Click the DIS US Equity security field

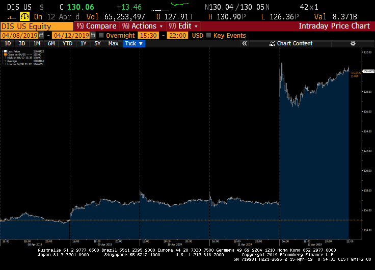(37, 26)
